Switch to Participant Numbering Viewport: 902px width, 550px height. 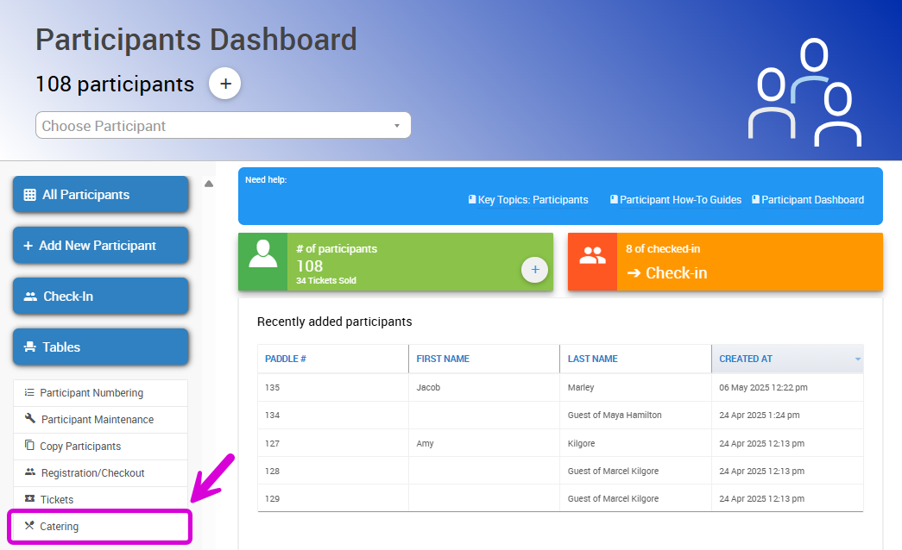click(91, 391)
